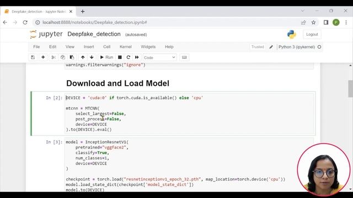Insert cell below using plus icon

(43, 57)
